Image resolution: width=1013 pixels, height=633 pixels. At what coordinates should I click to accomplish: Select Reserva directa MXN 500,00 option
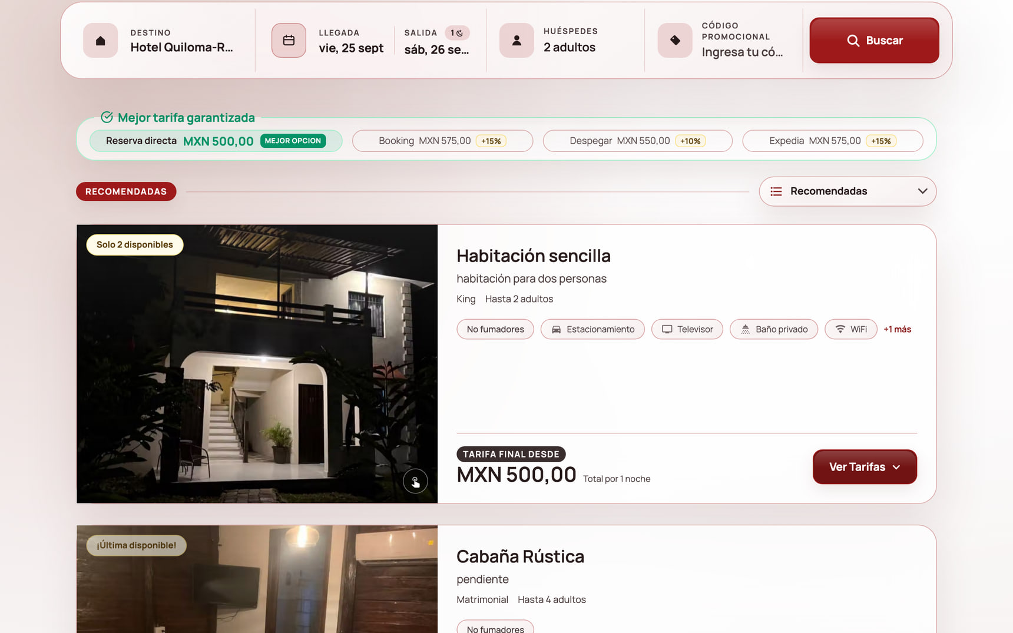pos(216,141)
